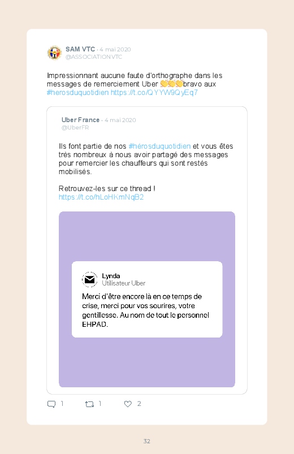Click the 4 mai 2020 date of SAM VTC tweet
This screenshot has height=454, width=294.
115,50
